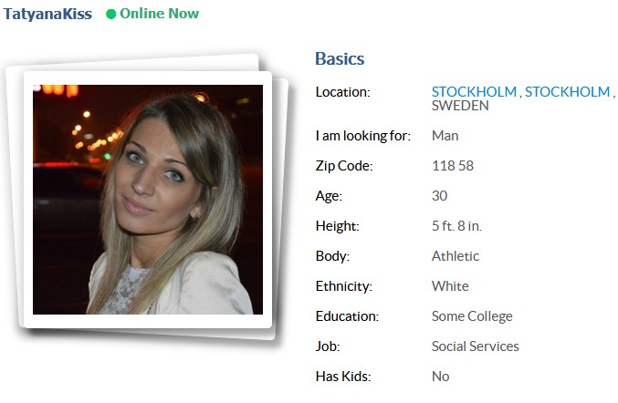Click the Age value 30
Image resolution: width=618 pixels, height=403 pixels.
click(439, 196)
